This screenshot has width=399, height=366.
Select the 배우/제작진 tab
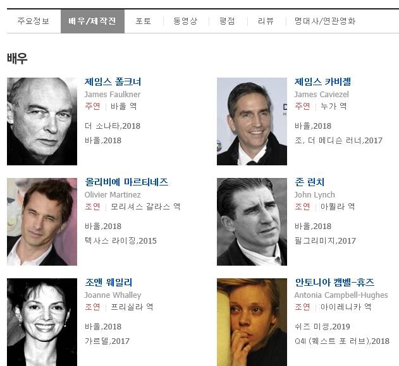click(x=92, y=21)
